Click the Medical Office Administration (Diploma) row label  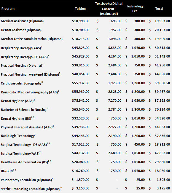[x=32, y=39]
